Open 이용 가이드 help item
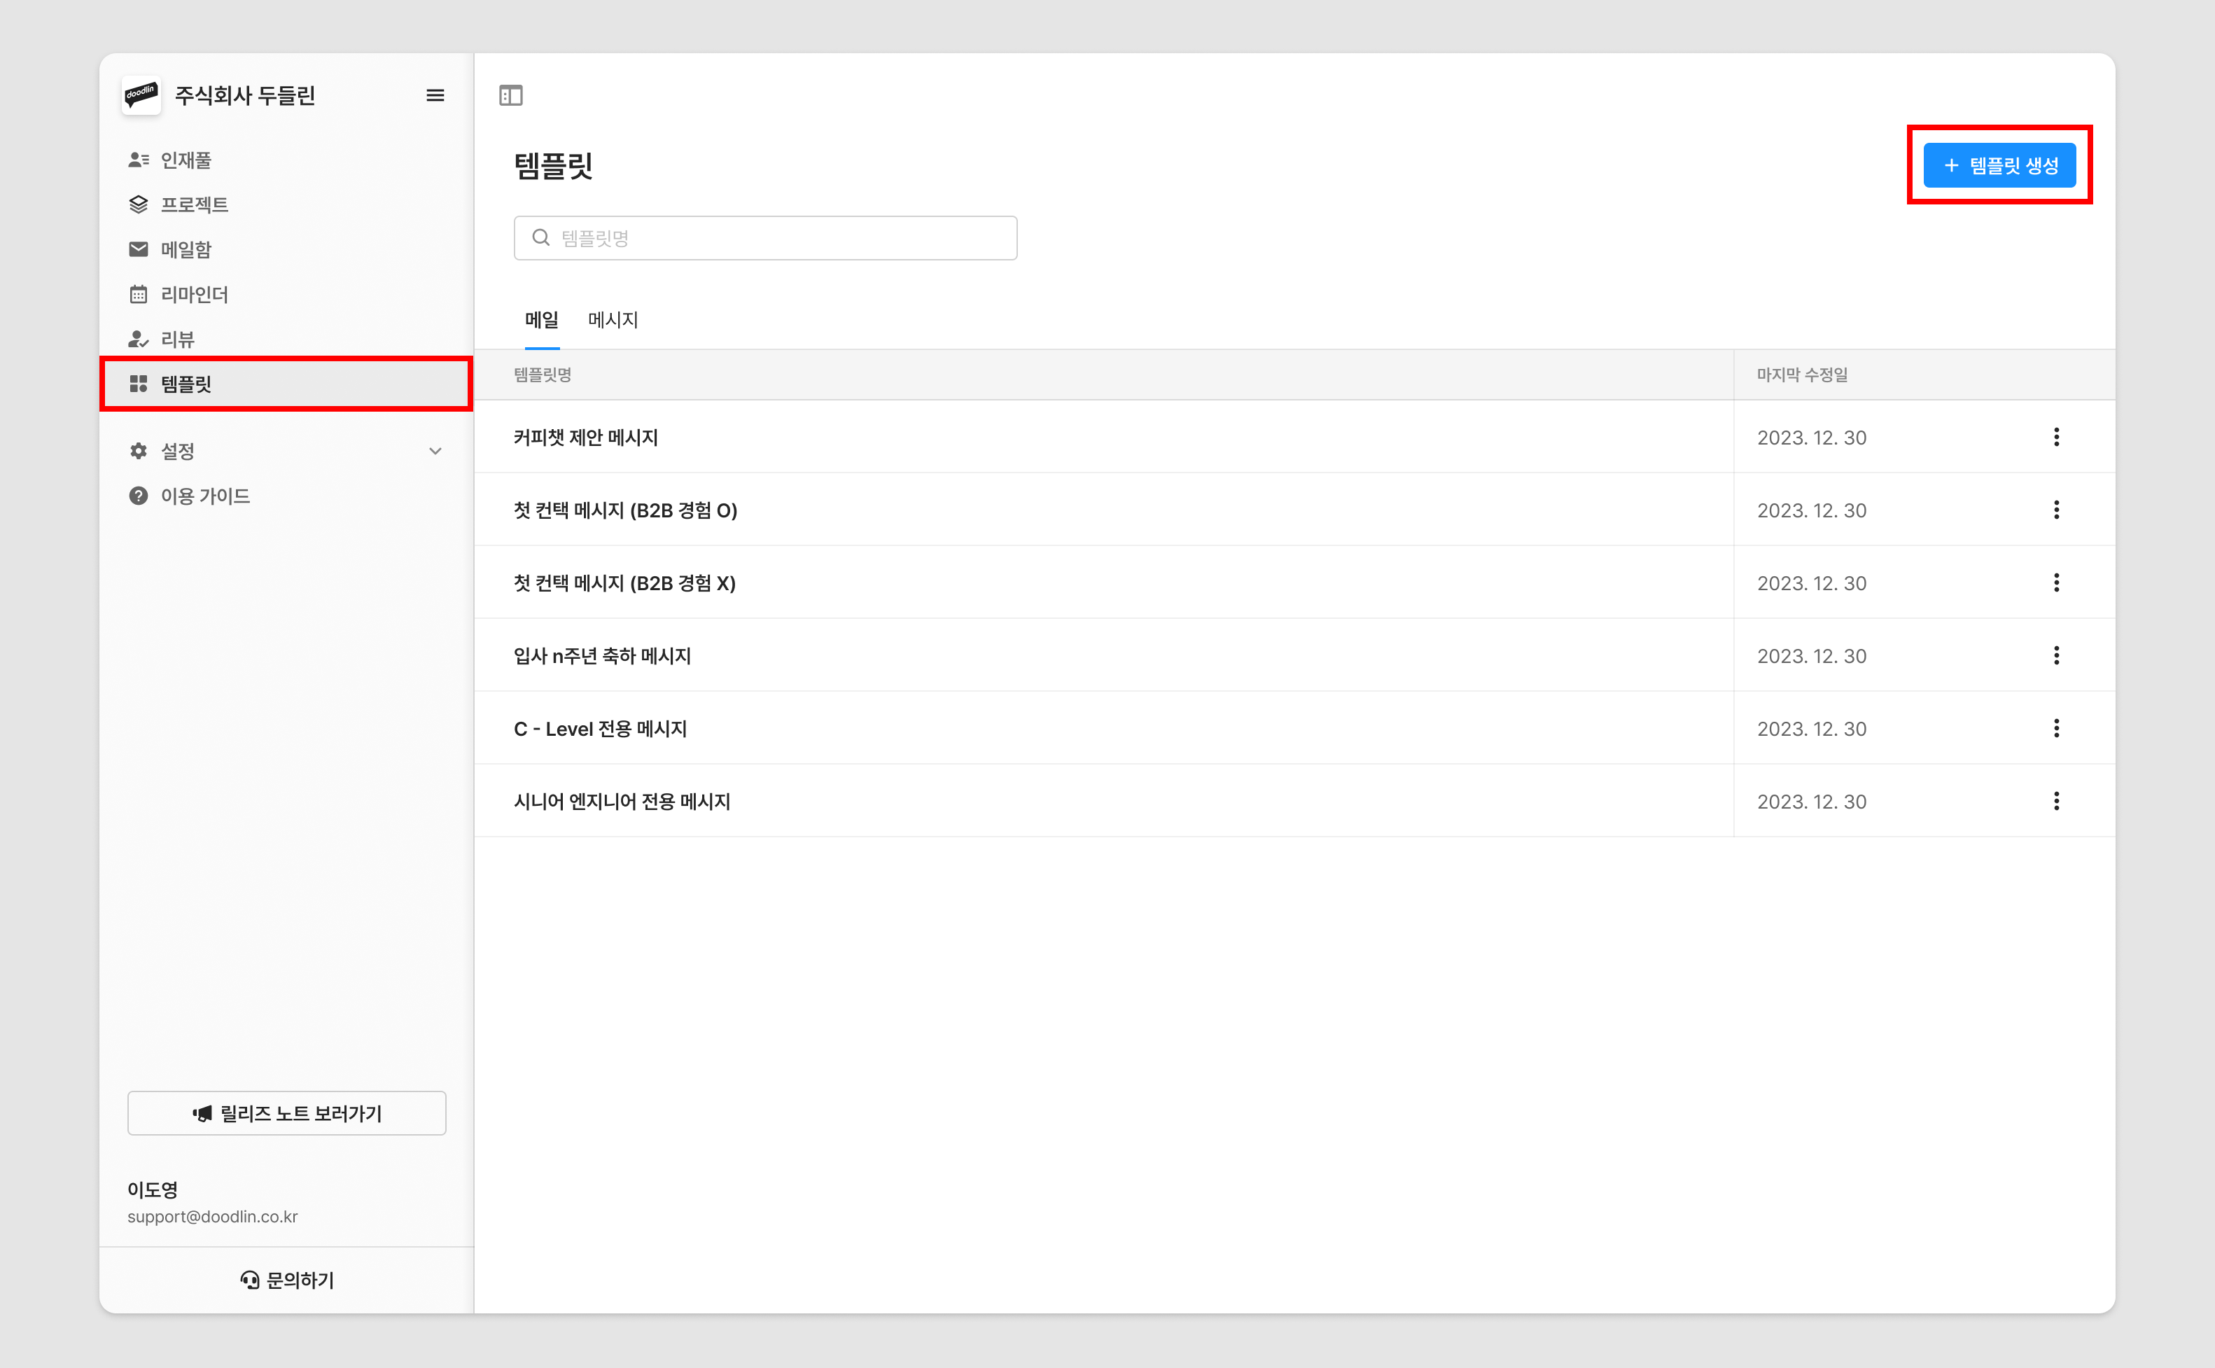Image resolution: width=2215 pixels, height=1368 pixels. click(x=205, y=496)
